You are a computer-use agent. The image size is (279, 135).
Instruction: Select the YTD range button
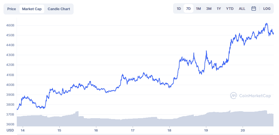pos(230,9)
